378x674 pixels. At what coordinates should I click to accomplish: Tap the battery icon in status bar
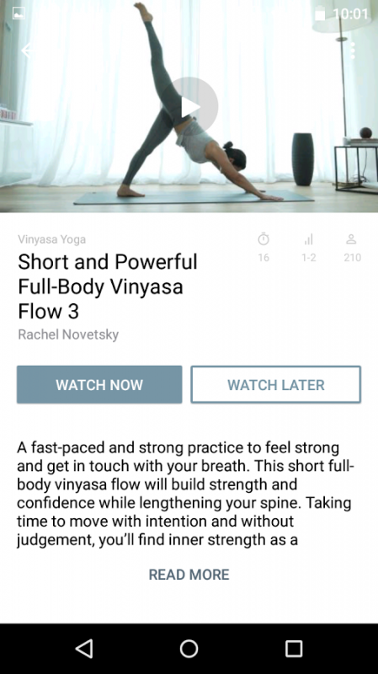(320, 13)
